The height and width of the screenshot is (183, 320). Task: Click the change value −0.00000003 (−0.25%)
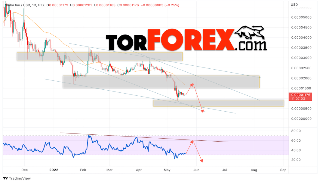coord(160,5)
